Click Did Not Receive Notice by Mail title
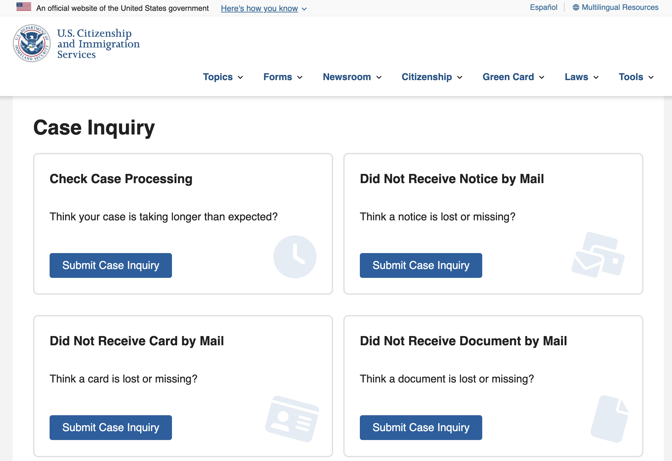Image resolution: width=672 pixels, height=461 pixels. (x=452, y=179)
